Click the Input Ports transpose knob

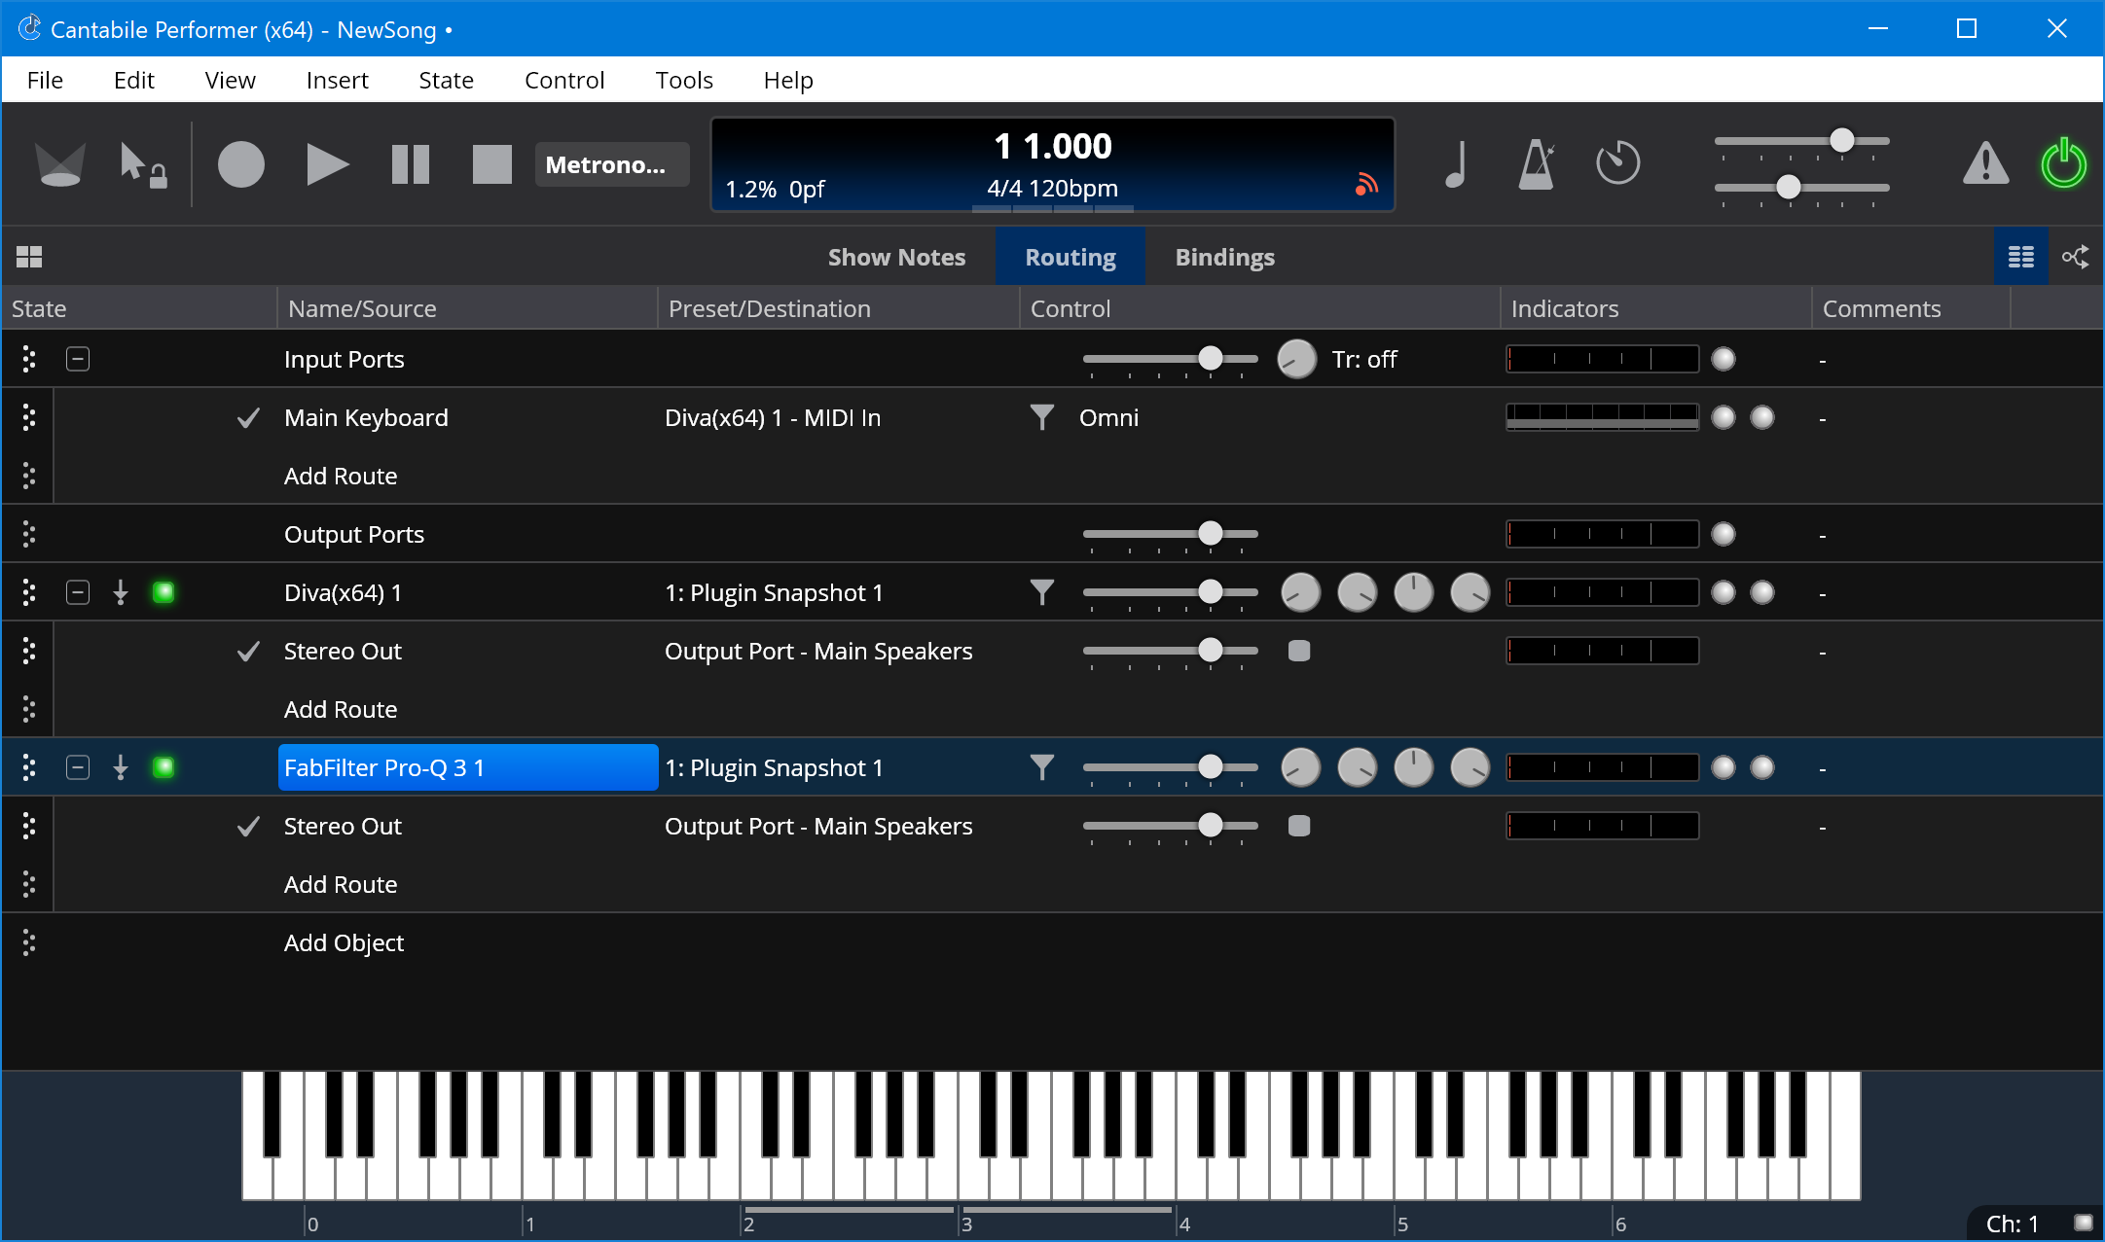click(x=1296, y=359)
